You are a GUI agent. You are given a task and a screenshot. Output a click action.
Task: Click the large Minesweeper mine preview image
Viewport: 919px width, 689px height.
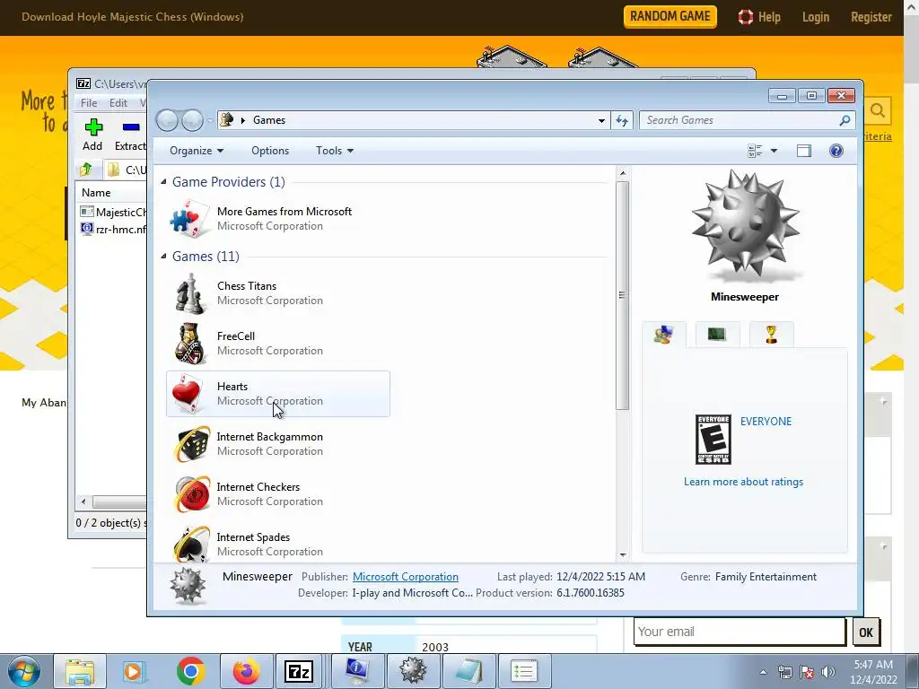(745, 226)
